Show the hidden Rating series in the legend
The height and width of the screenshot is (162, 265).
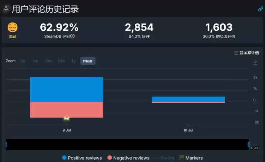(x=164, y=158)
